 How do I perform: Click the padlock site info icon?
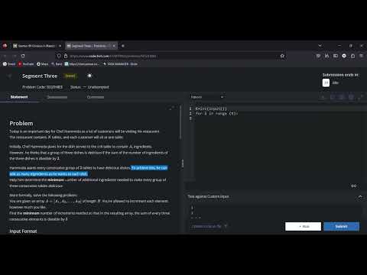(66, 56)
